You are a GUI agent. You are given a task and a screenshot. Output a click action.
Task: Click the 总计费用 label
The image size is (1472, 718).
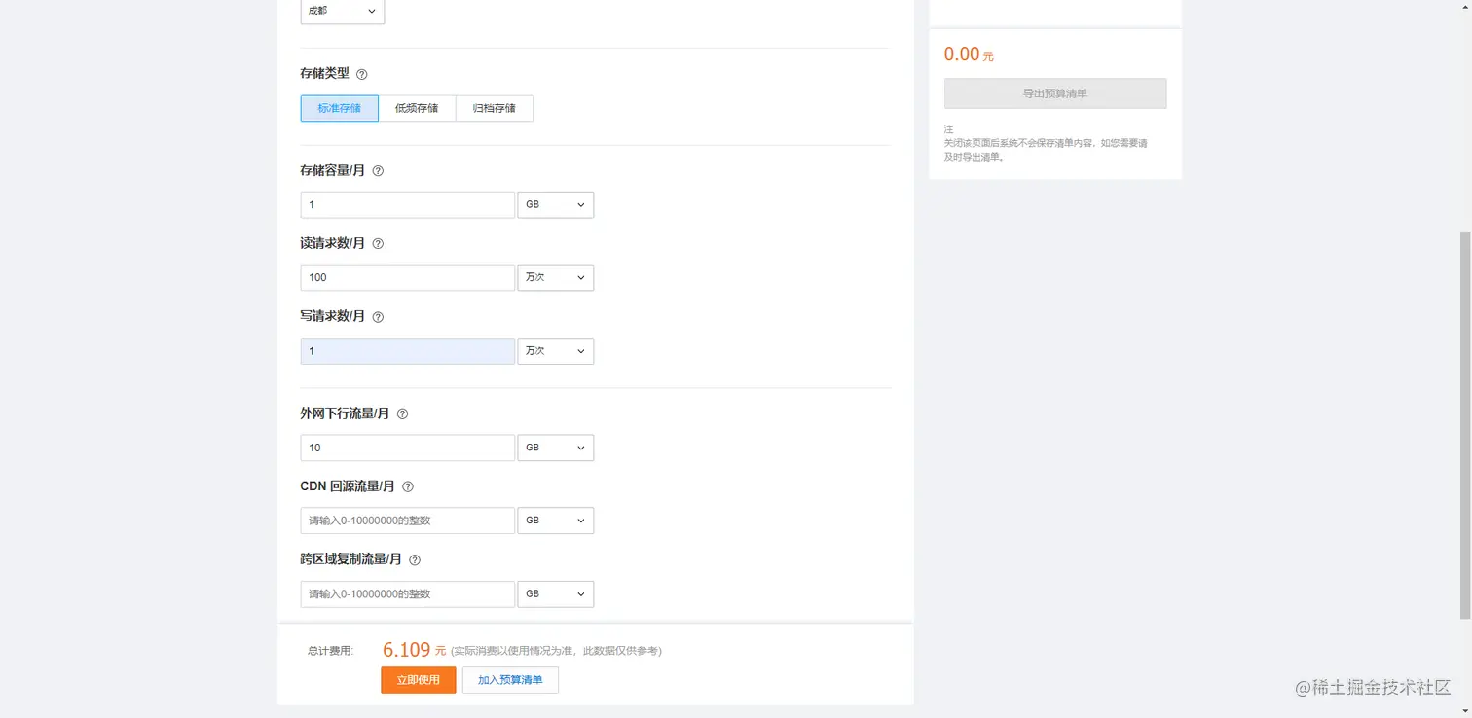331,651
